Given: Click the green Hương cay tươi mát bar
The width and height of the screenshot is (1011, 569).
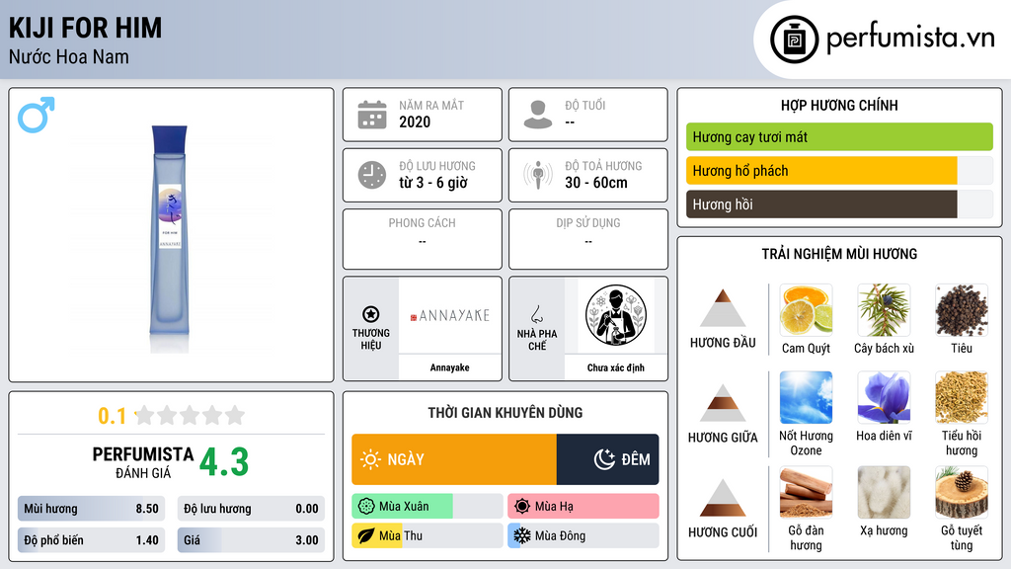Looking at the screenshot, I should click(839, 136).
